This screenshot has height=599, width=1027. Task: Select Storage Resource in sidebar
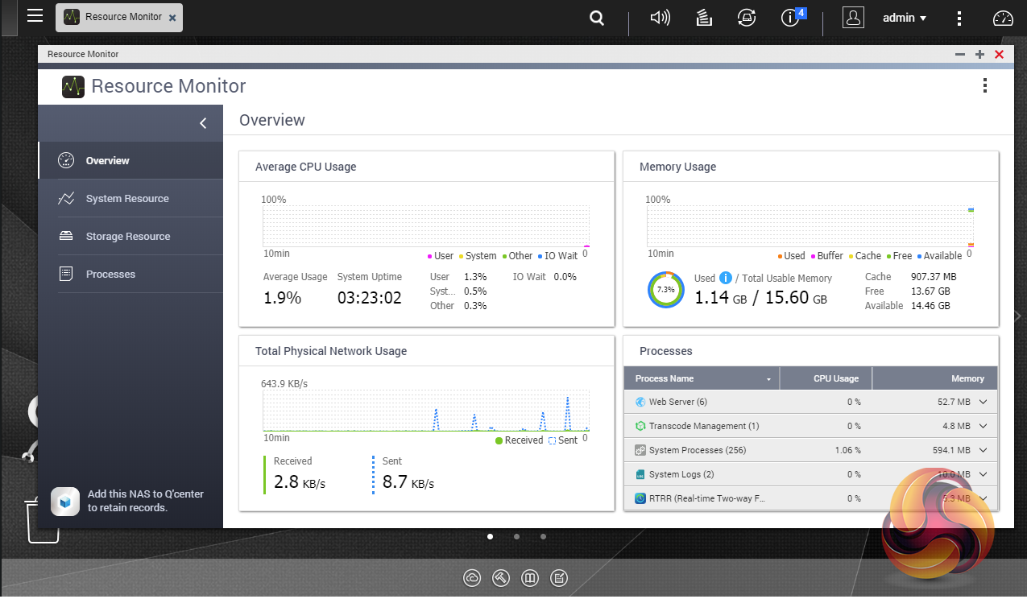pyautogui.click(x=127, y=237)
